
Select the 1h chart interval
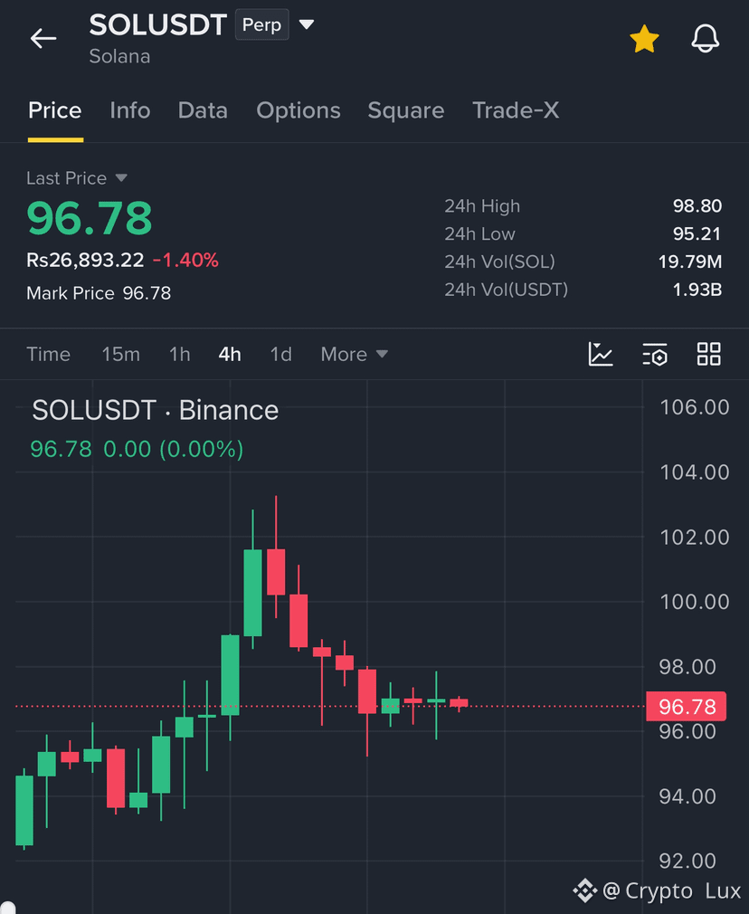click(179, 354)
